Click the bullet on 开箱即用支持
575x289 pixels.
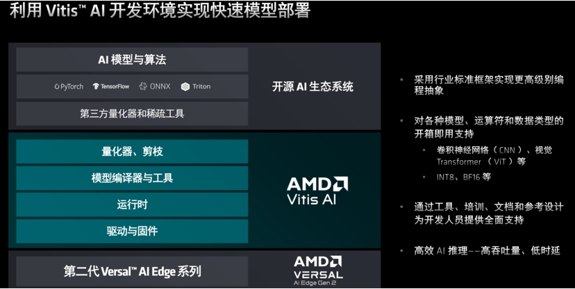click(x=488, y=127)
